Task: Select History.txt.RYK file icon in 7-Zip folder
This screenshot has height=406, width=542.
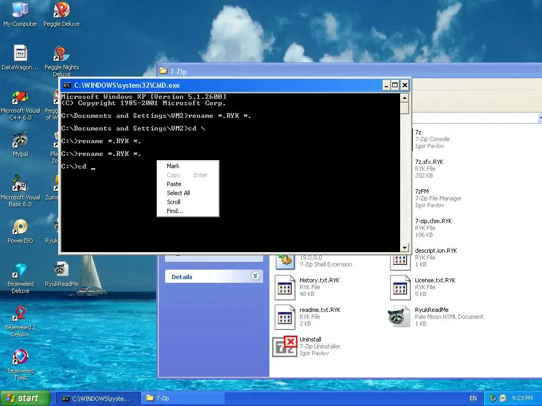Action: pyautogui.click(x=285, y=287)
